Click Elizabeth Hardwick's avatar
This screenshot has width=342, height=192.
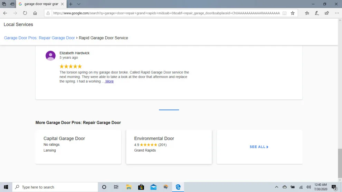(50, 56)
